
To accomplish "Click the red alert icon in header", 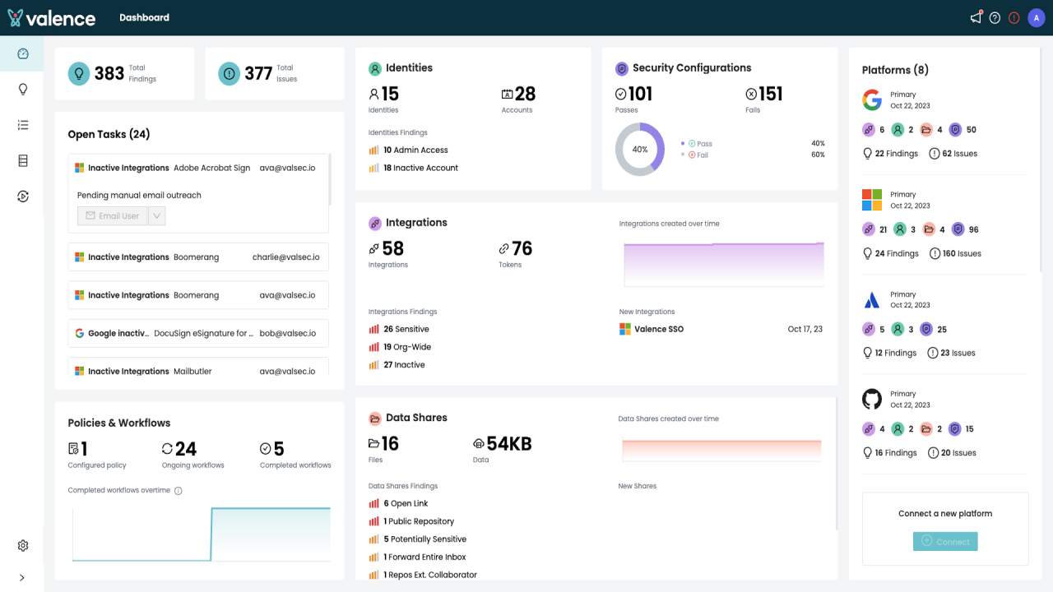I will (x=1014, y=18).
